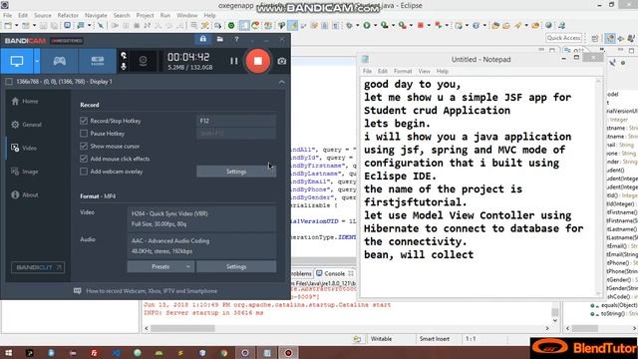Image resolution: width=638 pixels, height=359 pixels.
Task: Click the Bandicam lock icon
Action: [x=202, y=39]
